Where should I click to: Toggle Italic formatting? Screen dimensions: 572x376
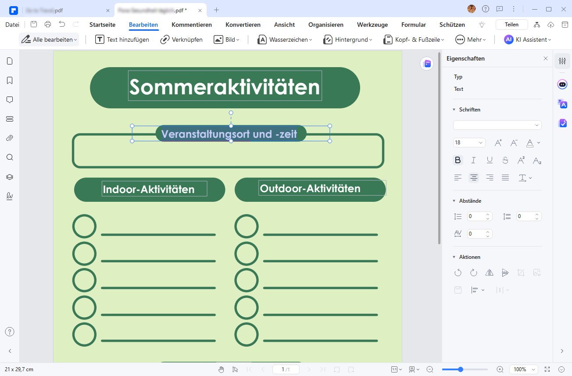[474, 160]
